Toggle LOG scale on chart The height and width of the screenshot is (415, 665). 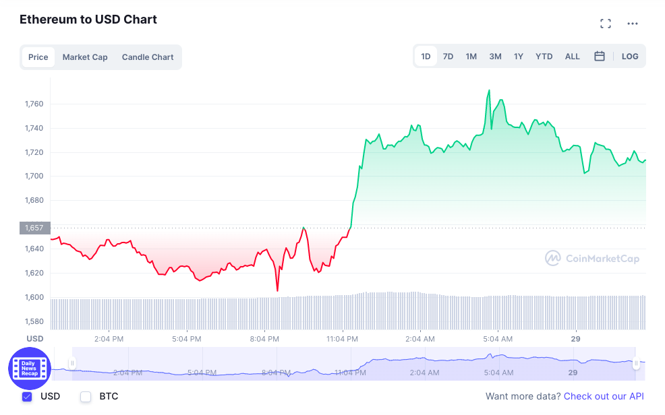pos(630,57)
